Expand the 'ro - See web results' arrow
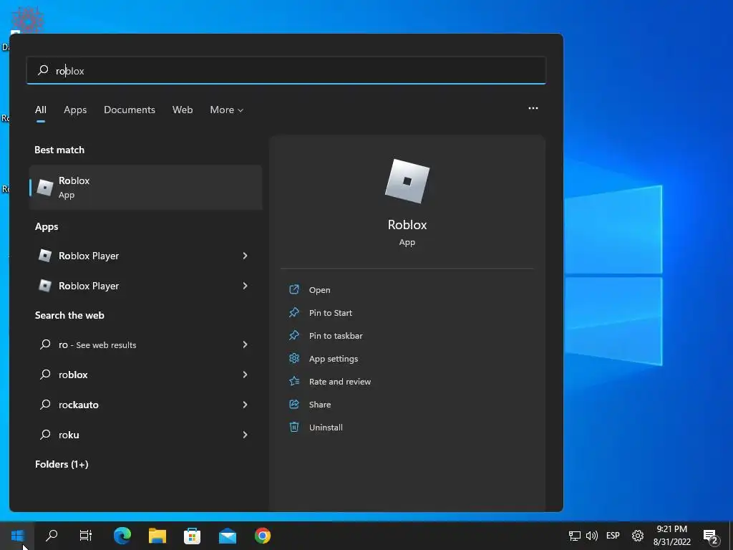 pos(245,344)
